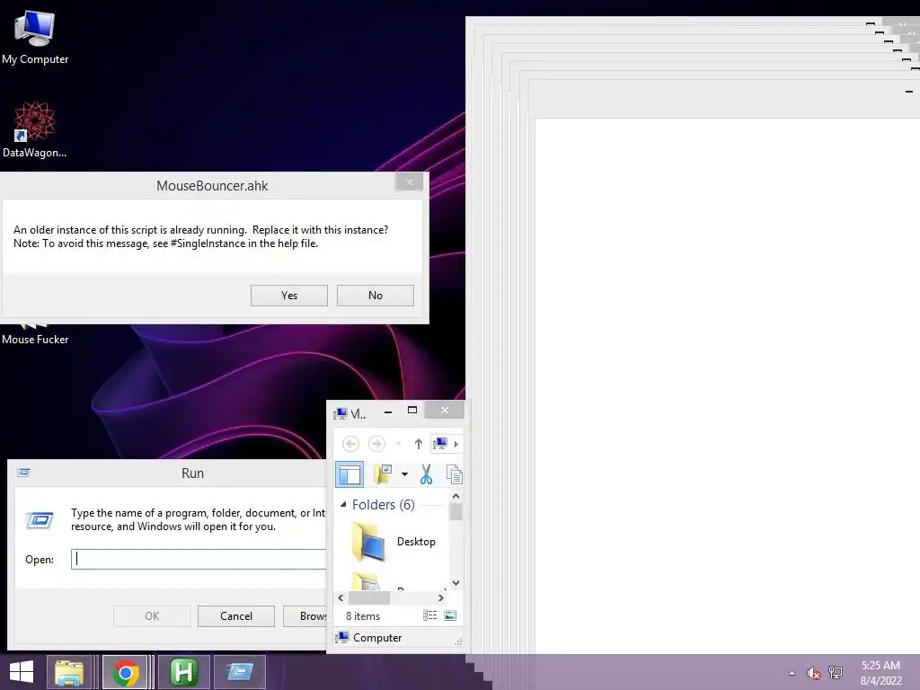Switch explorer to details view
The height and width of the screenshot is (690, 920).
pyautogui.click(x=430, y=615)
